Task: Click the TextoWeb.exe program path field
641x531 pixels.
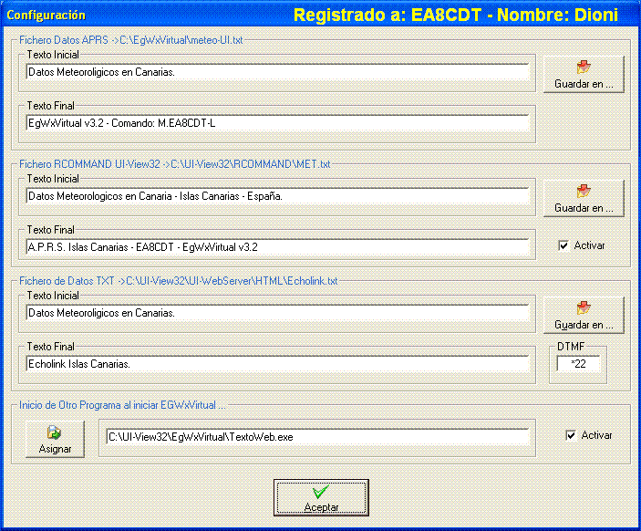Action: click(317, 437)
